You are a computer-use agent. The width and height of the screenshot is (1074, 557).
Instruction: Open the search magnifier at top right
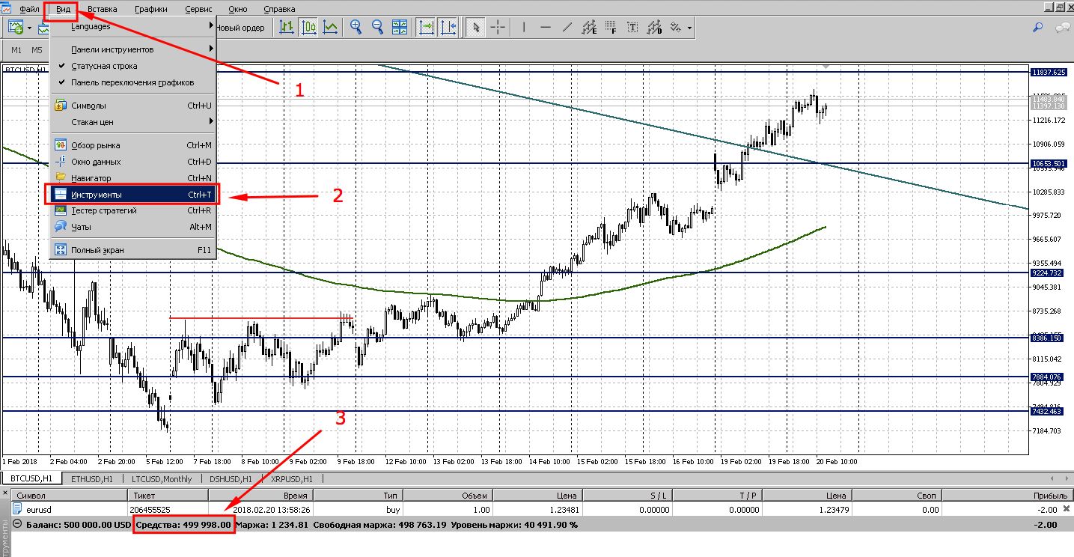pyautogui.click(x=1037, y=28)
